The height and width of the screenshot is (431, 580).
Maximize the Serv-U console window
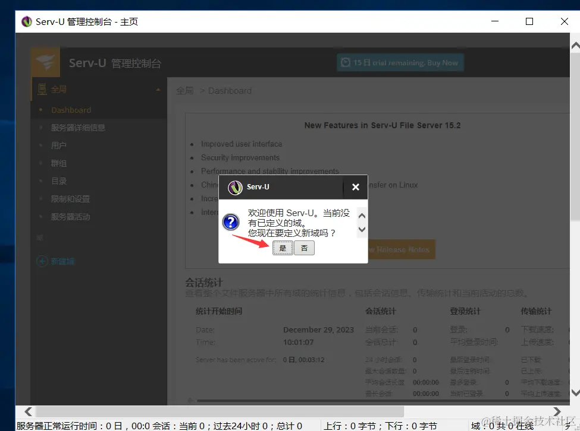(529, 21)
